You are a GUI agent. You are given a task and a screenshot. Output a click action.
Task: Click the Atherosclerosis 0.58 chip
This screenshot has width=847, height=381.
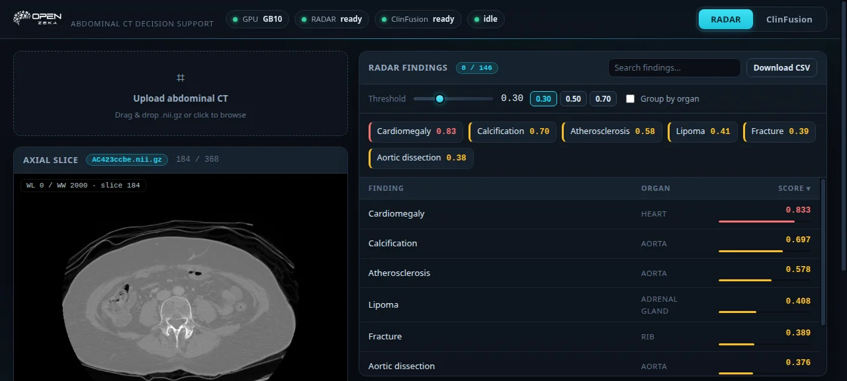click(612, 131)
